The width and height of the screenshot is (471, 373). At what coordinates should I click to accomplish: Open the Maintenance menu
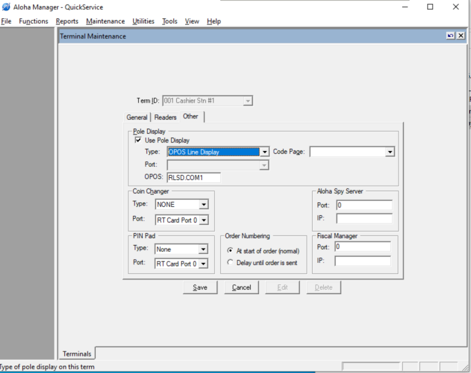click(x=105, y=21)
